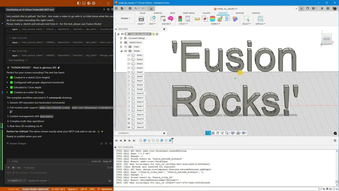Click the pink brain add-in icon
This screenshot has width=339, height=191.
[x=171, y=19]
